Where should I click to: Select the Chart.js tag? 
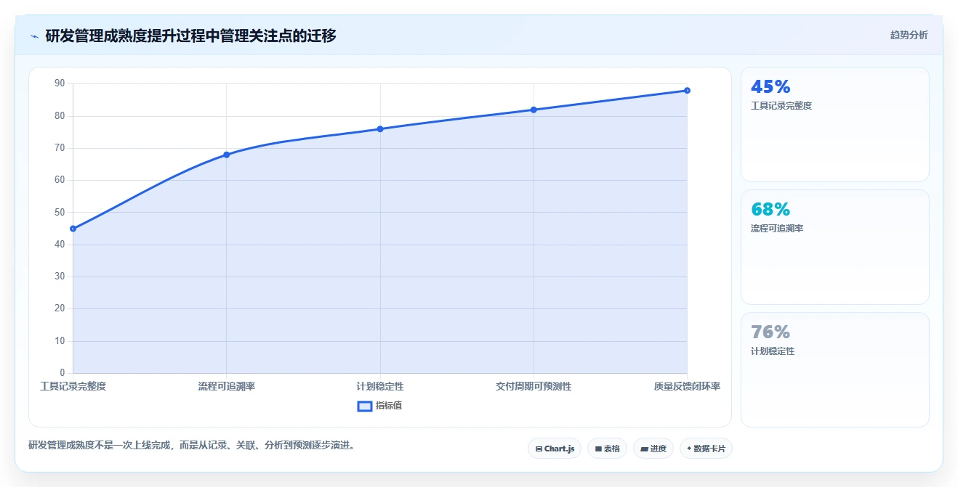pos(555,449)
